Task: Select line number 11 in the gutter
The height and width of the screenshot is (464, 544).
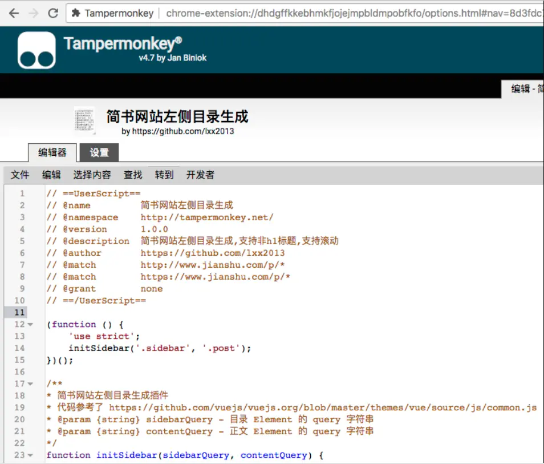Action: point(19,312)
